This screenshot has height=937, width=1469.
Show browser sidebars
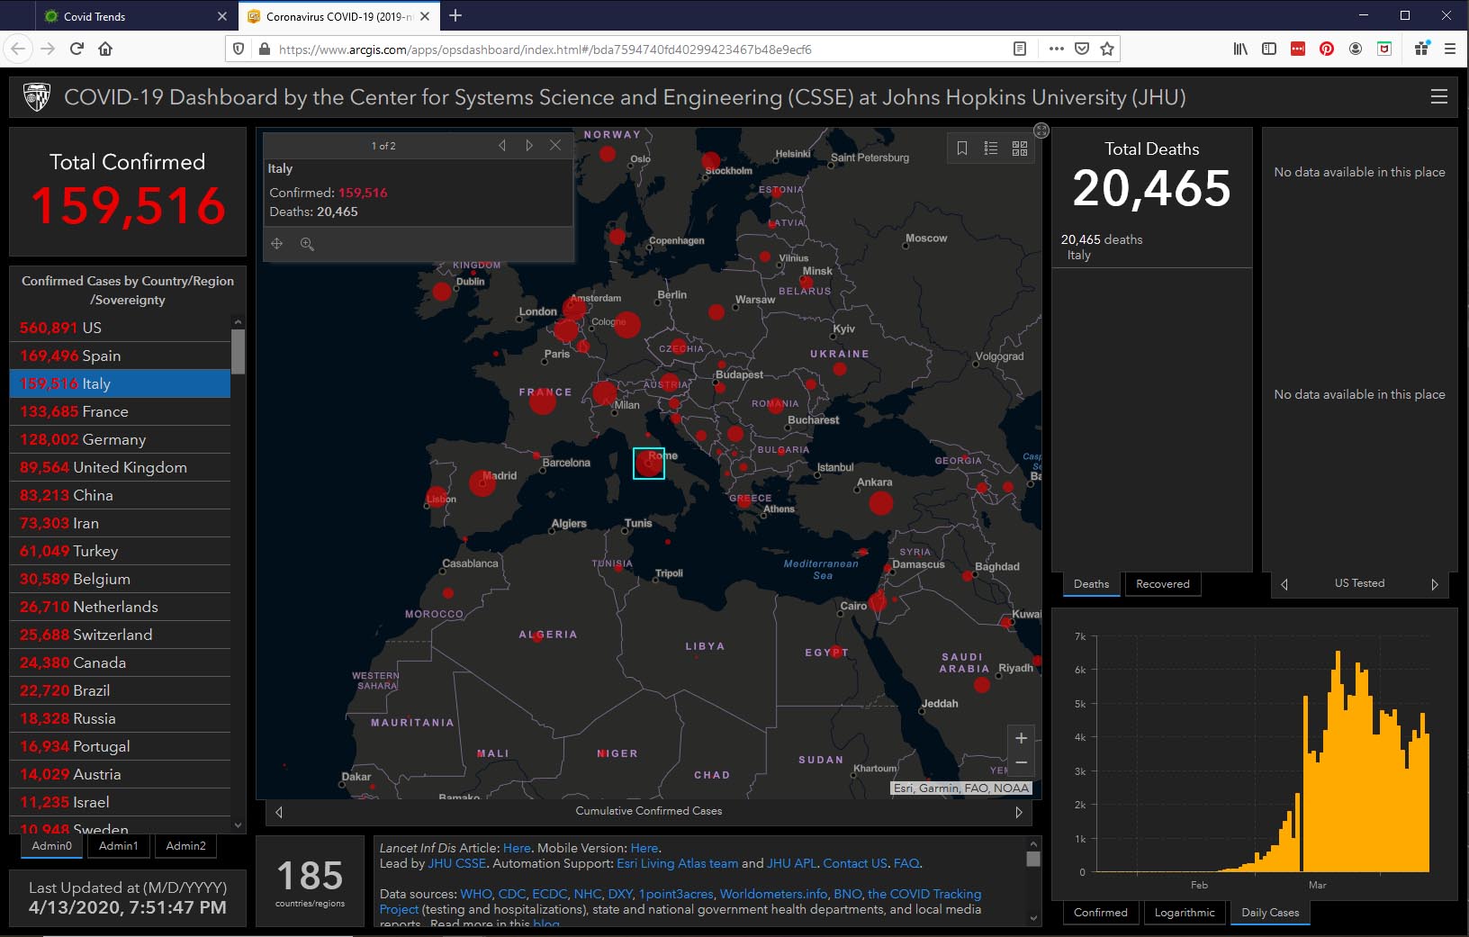[x=1269, y=49]
